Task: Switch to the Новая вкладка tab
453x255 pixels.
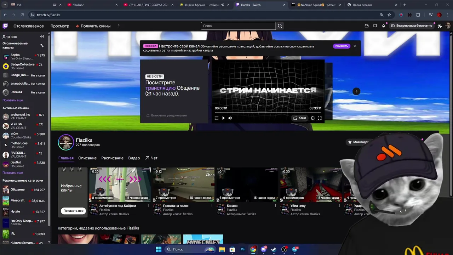Action: (x=372, y=5)
